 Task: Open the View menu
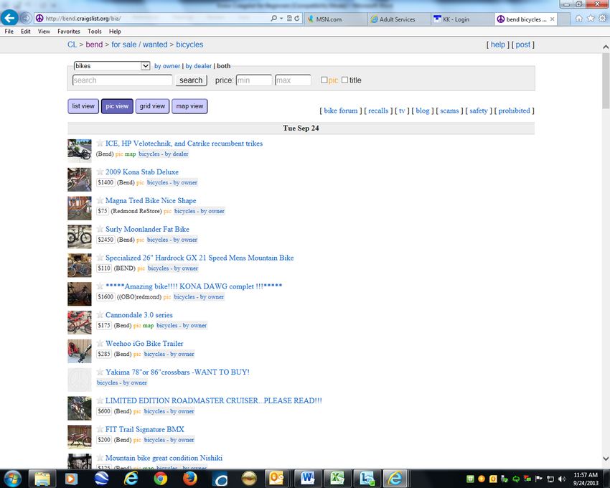(44, 31)
